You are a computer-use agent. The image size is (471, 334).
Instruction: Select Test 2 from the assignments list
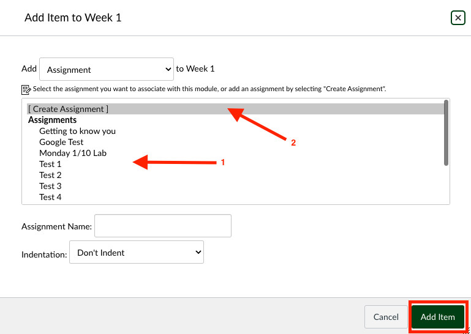coord(50,175)
